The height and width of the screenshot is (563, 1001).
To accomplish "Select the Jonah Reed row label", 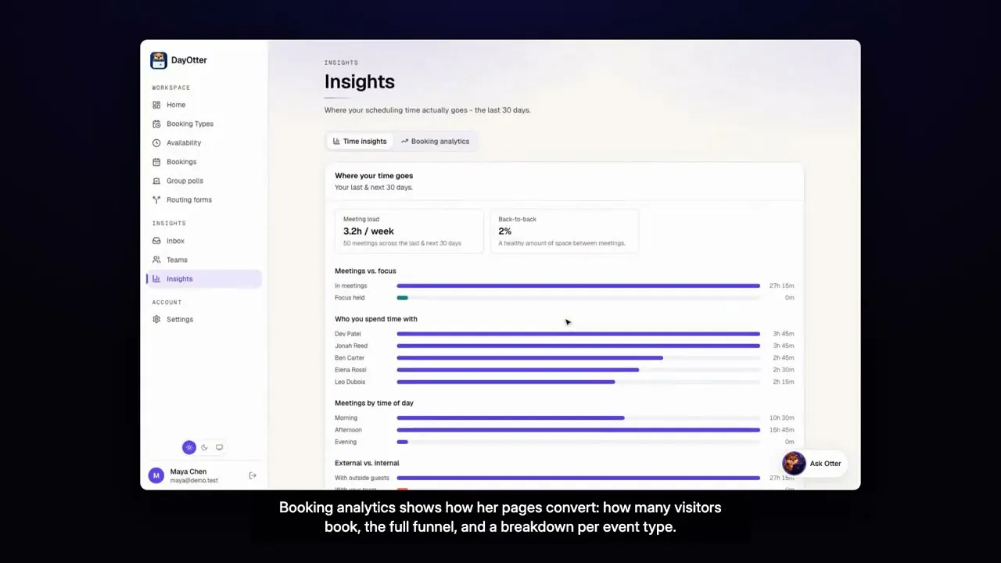I will 351,346.
